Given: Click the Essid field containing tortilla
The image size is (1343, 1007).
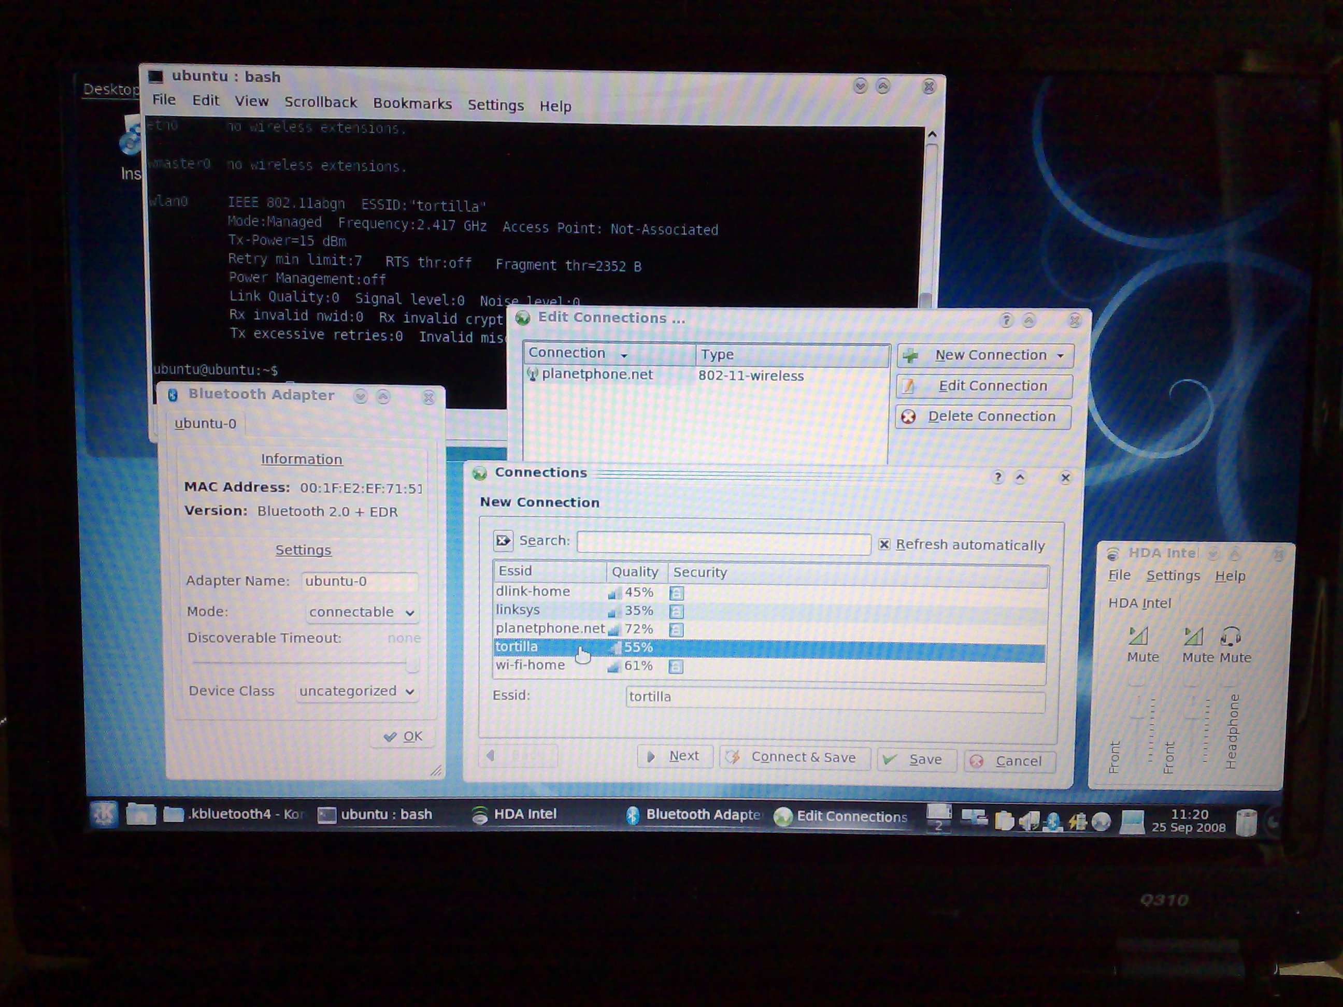Looking at the screenshot, I should [x=835, y=701].
